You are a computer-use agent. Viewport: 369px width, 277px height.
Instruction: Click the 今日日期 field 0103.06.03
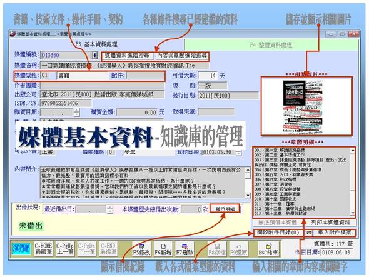pos(336,253)
